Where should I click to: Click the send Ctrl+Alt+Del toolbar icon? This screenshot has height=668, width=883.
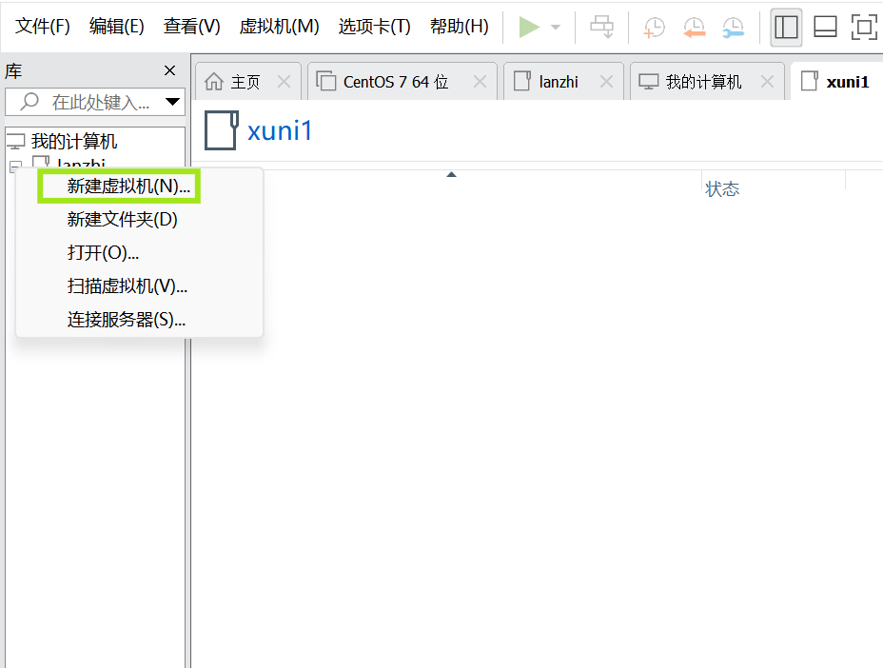point(601,27)
